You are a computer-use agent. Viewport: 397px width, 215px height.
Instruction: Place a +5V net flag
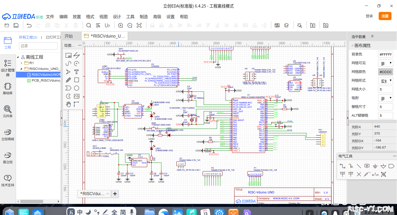pyautogui.click(x=351, y=174)
